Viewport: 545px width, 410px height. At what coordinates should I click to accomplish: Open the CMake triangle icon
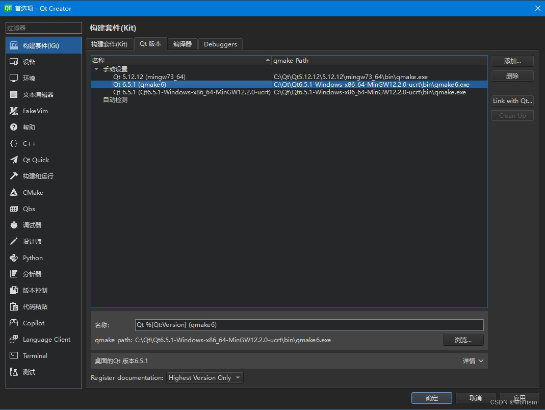pyautogui.click(x=14, y=192)
